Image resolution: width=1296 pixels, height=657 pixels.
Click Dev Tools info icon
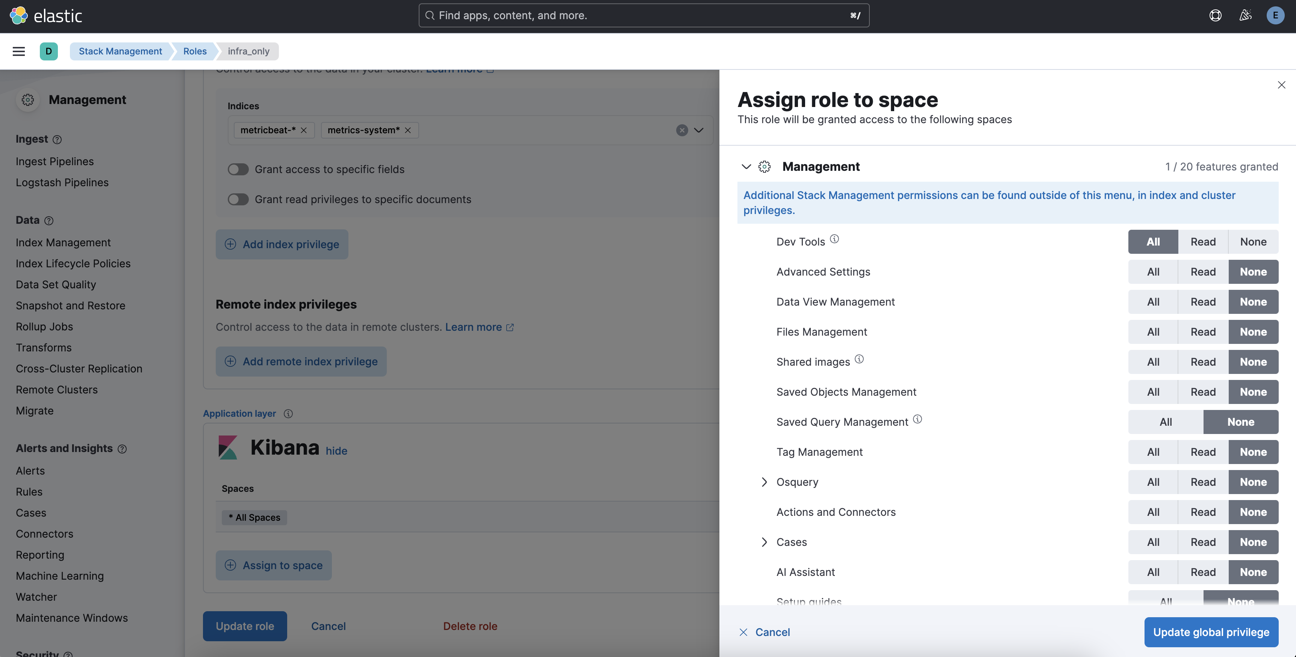834,239
